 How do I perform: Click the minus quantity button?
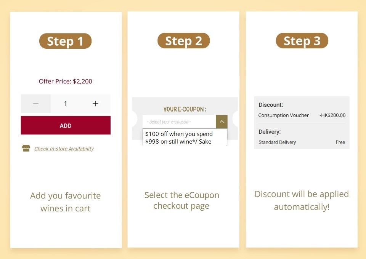tap(36, 104)
